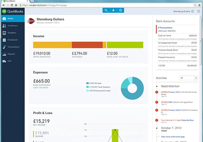Click the QuickBooks logo
This screenshot has height=142, width=203.
pos(13,11)
